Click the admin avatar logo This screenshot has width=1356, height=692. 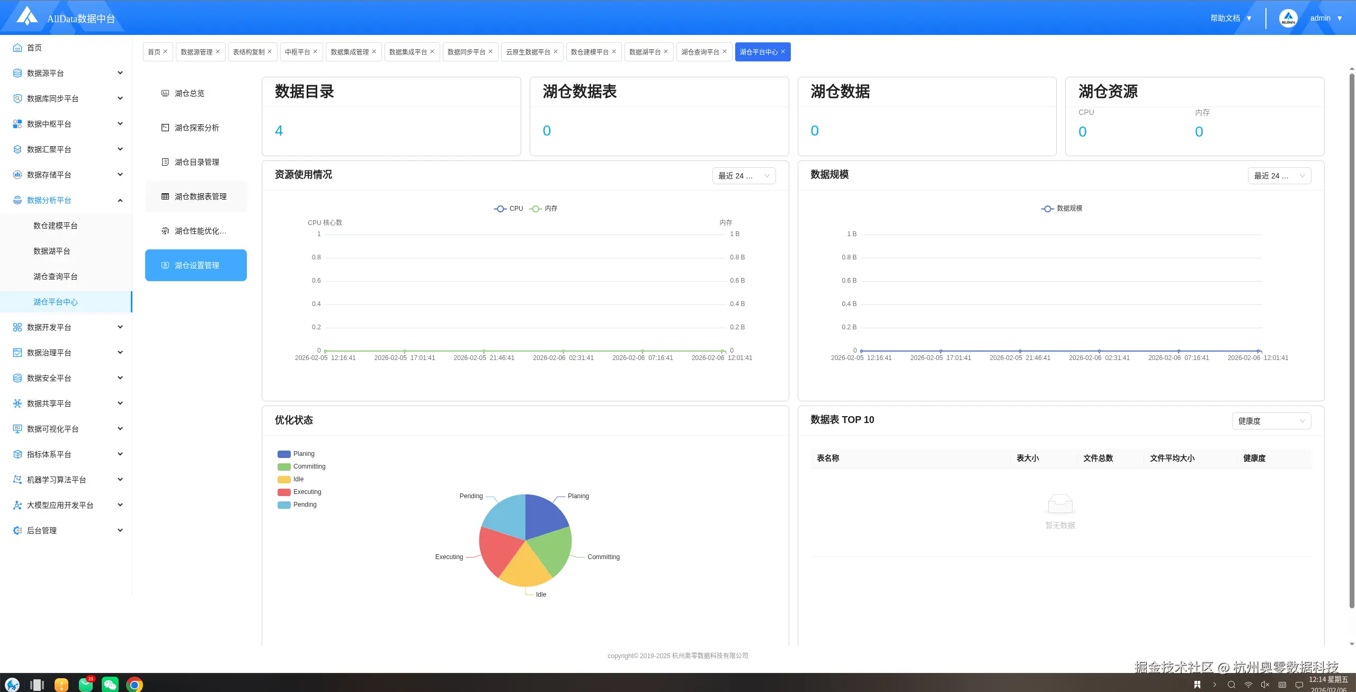pos(1288,18)
